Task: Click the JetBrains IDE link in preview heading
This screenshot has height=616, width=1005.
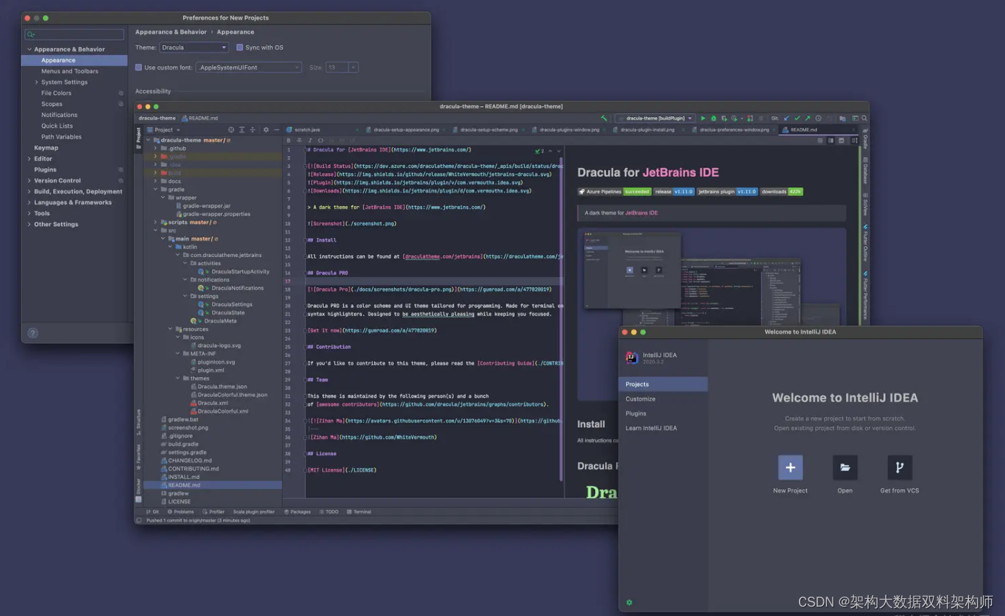Action: coord(681,172)
